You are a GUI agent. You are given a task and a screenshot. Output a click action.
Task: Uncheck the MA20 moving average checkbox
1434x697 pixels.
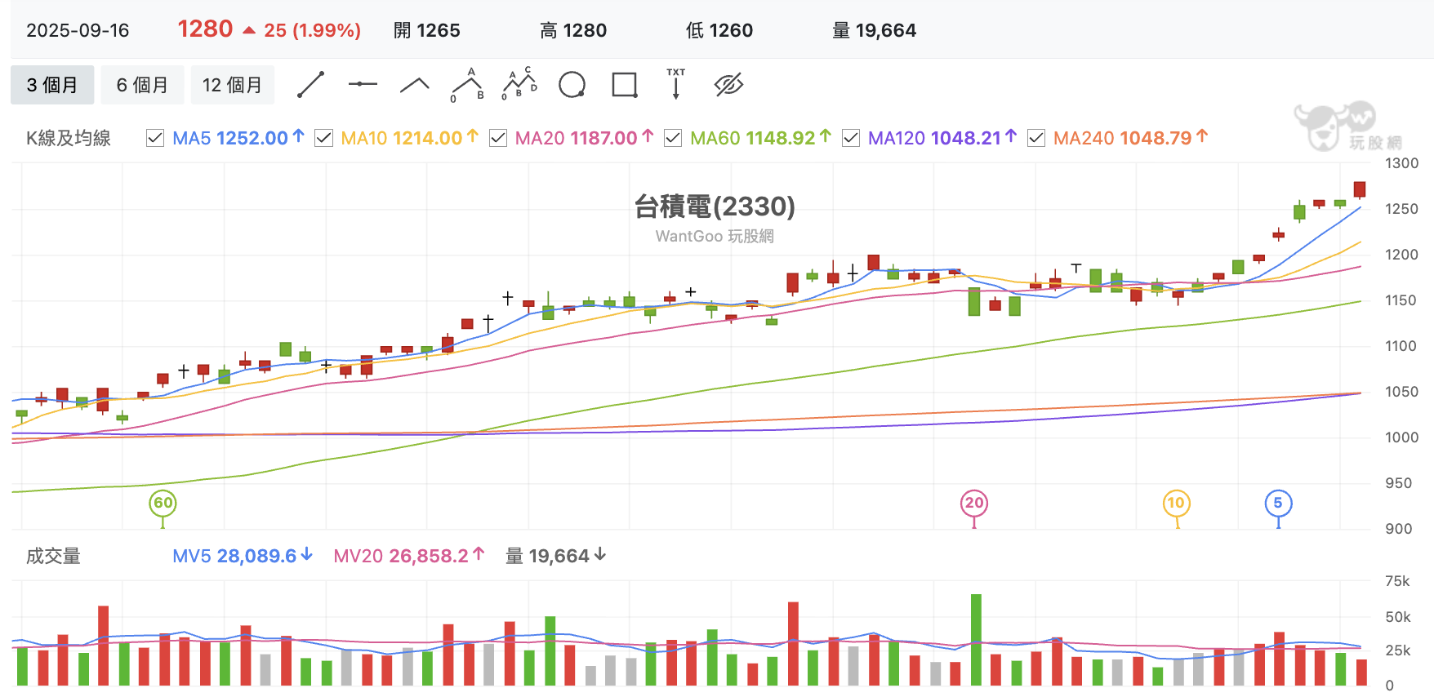point(498,138)
